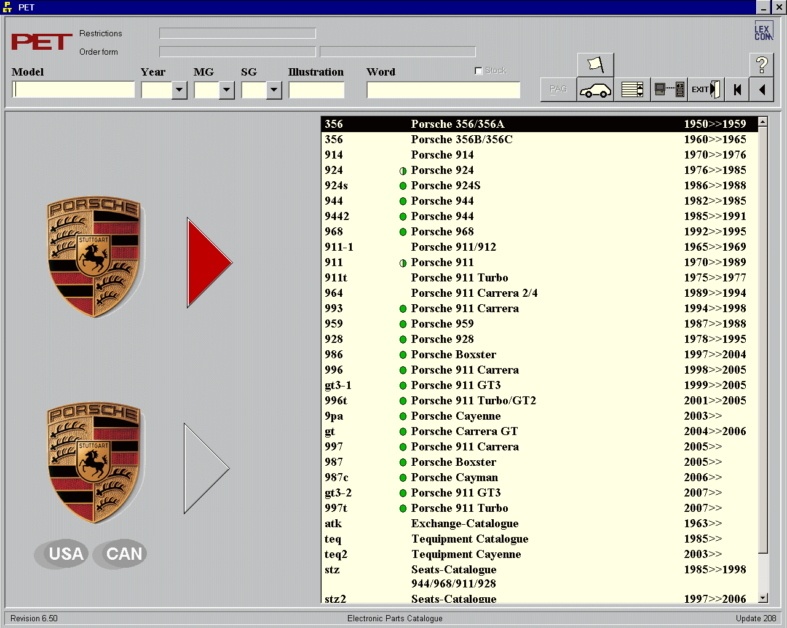Screen dimensions: 787x628
Task: Click the lower Porsche crest above USA
Action: (x=94, y=463)
